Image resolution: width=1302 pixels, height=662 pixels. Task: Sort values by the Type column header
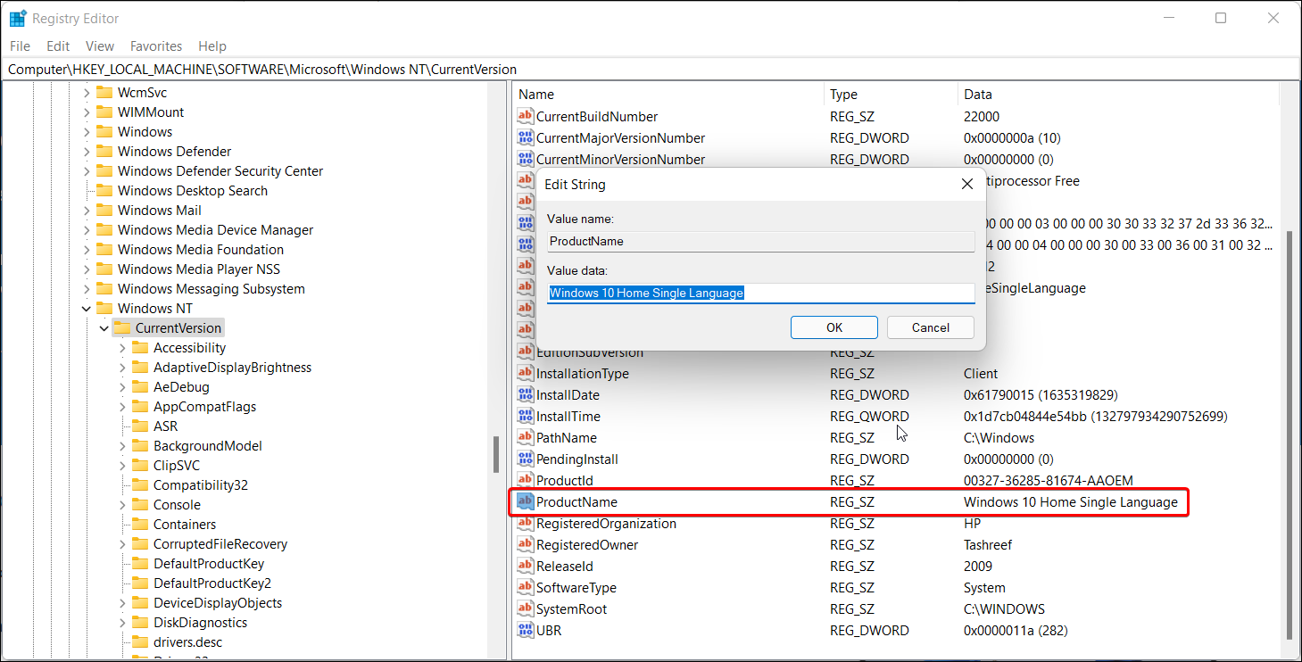(891, 95)
